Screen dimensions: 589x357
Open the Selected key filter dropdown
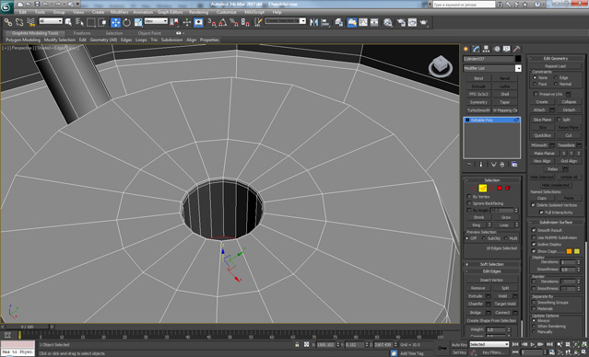click(489, 344)
